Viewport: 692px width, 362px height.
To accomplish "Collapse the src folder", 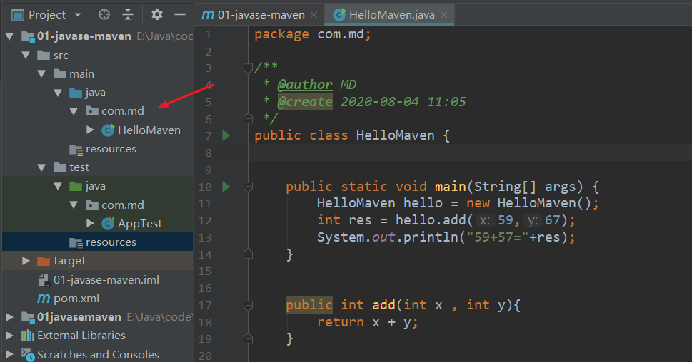I will [27, 55].
